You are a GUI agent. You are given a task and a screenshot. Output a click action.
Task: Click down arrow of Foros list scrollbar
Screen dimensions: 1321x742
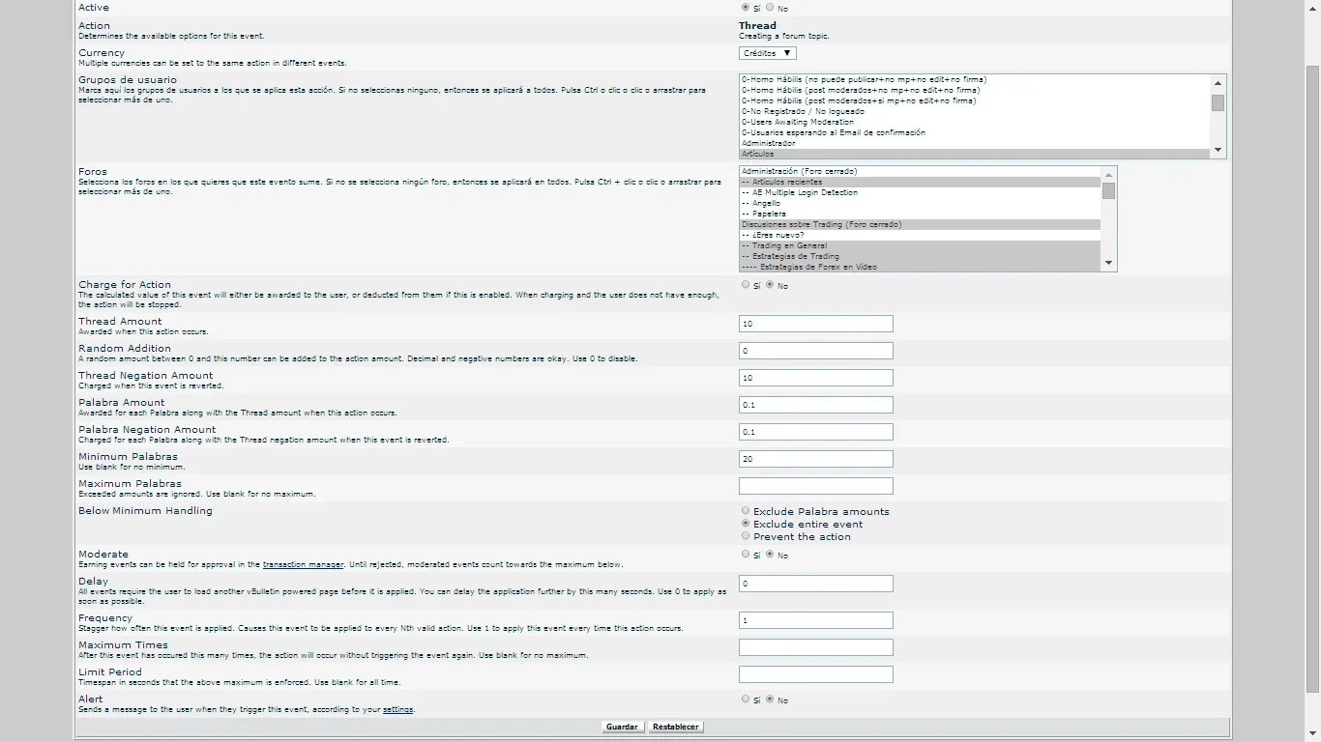[x=1108, y=263]
